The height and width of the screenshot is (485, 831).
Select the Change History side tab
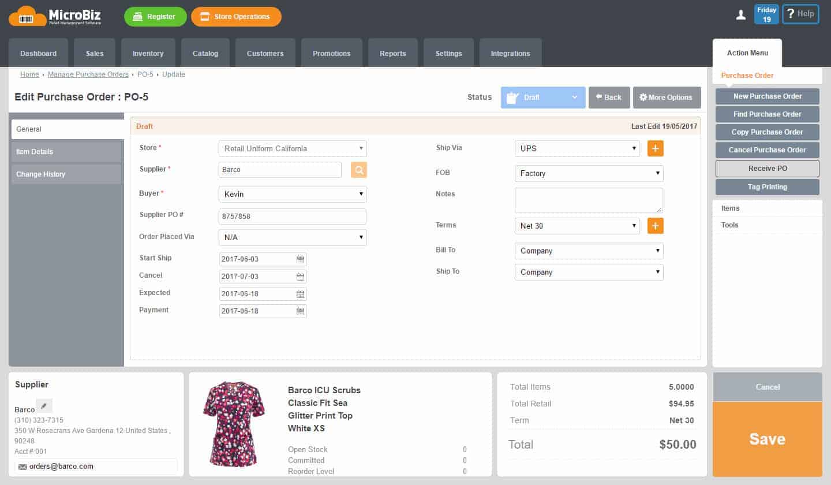pos(67,174)
